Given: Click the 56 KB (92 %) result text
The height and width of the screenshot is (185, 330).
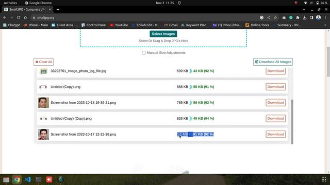Looking at the screenshot, I should point(204,103).
